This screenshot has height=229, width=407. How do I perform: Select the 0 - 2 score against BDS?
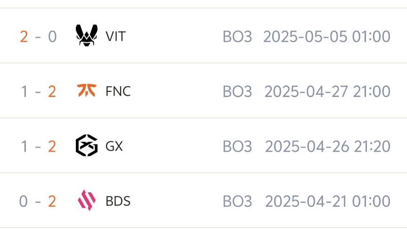[38, 202]
